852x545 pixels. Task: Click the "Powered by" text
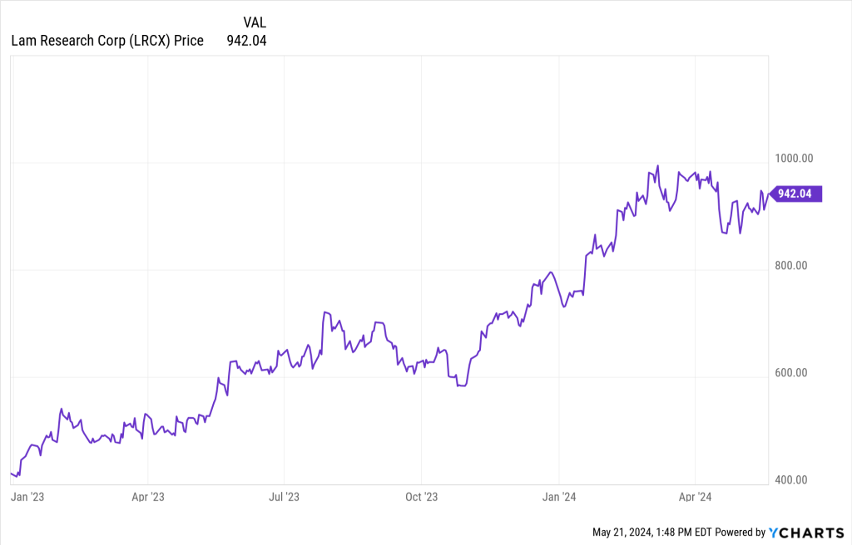741,532
